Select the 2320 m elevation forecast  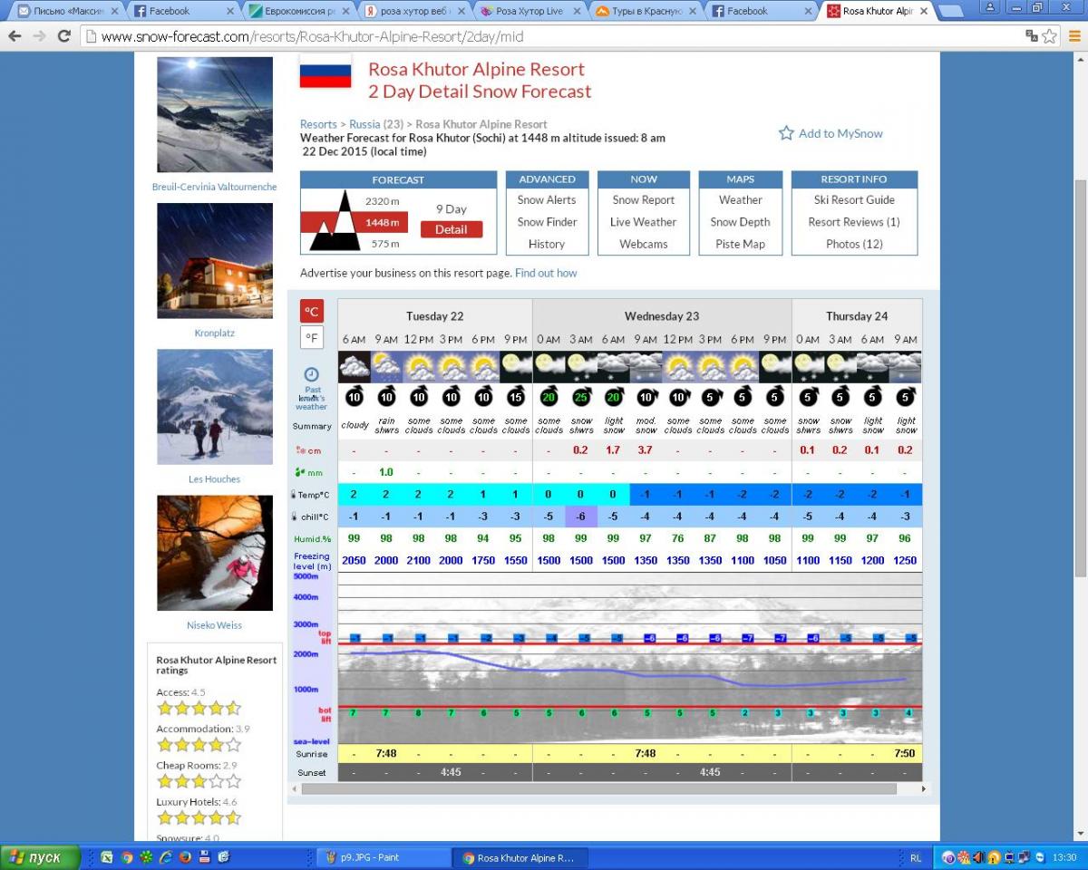click(383, 201)
